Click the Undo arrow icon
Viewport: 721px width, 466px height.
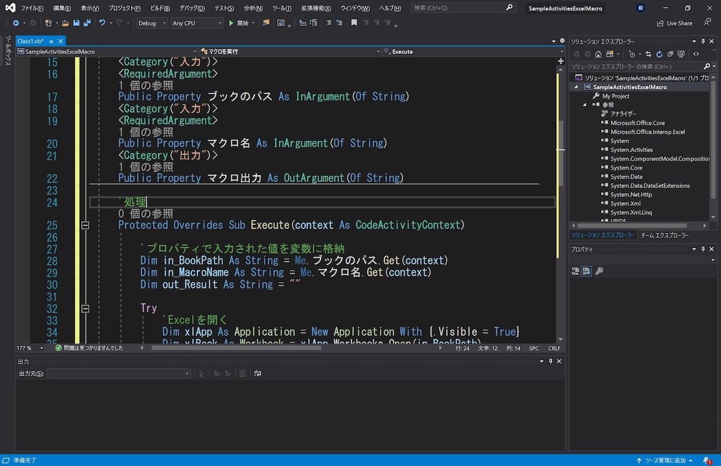pyautogui.click(x=102, y=23)
